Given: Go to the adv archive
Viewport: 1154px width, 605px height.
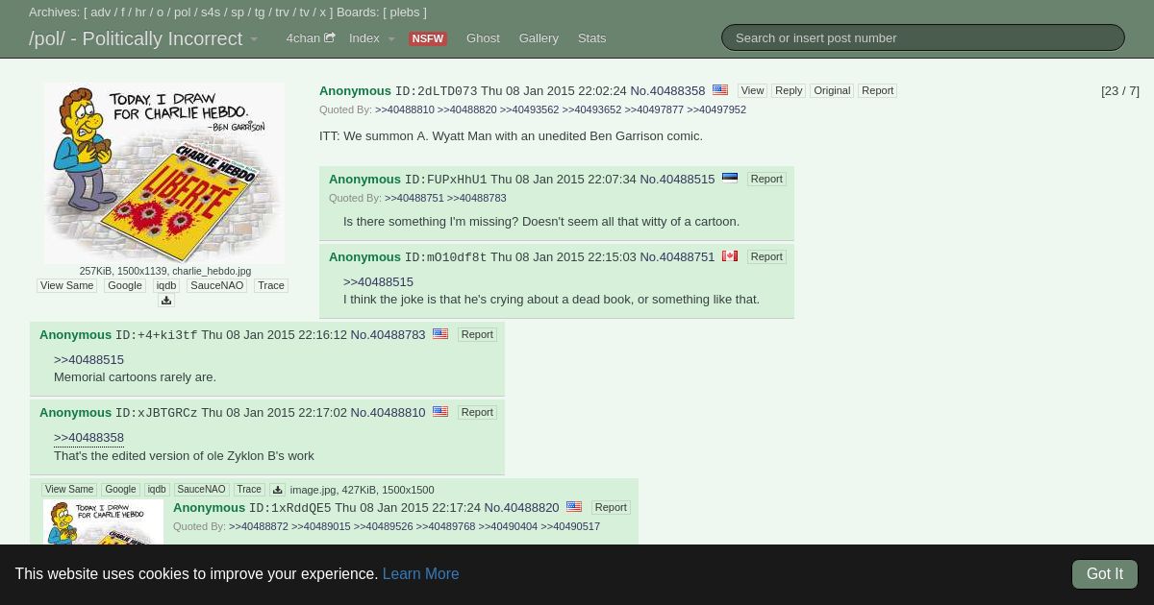Looking at the screenshot, I should [x=100, y=12].
